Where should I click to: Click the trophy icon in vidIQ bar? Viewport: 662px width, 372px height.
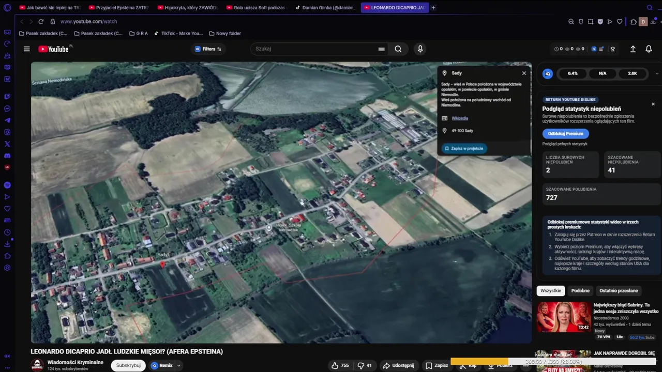(x=613, y=49)
